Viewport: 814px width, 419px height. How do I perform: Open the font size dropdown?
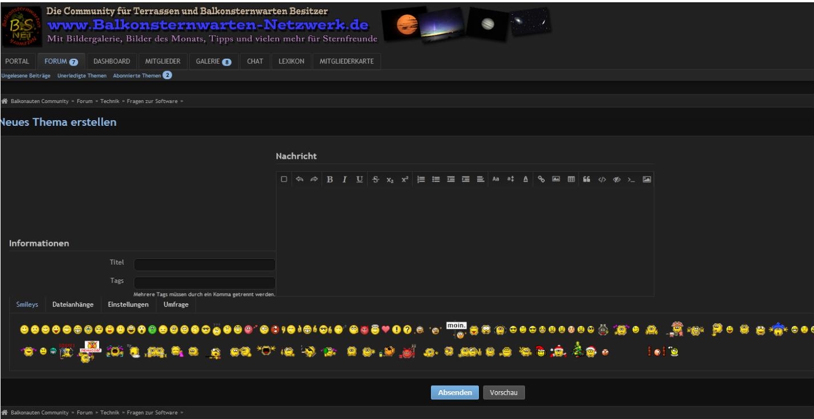coord(511,179)
